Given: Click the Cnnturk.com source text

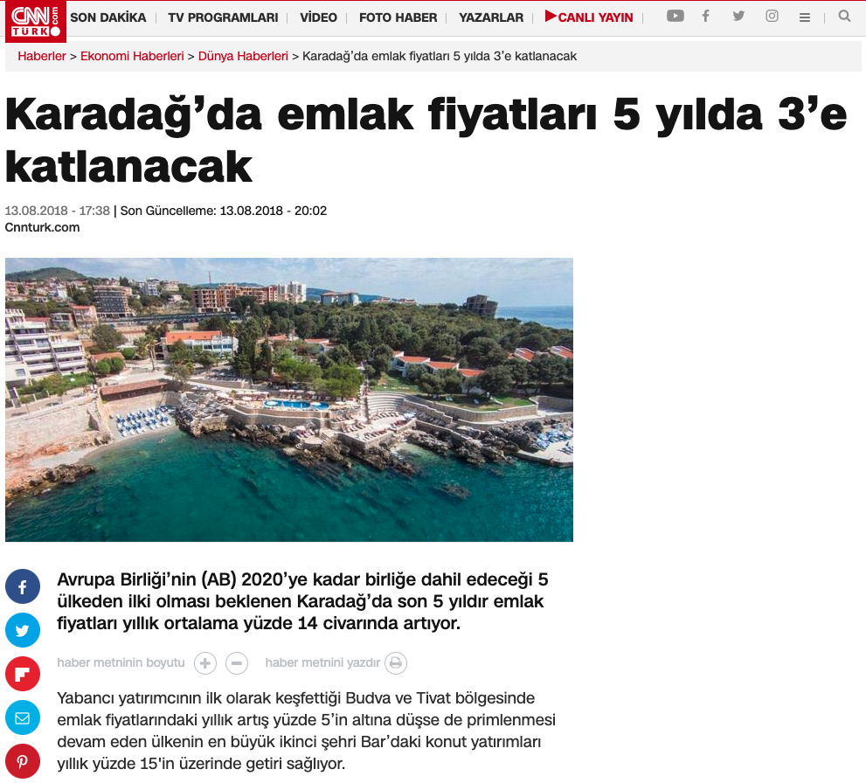Looking at the screenshot, I should [43, 227].
